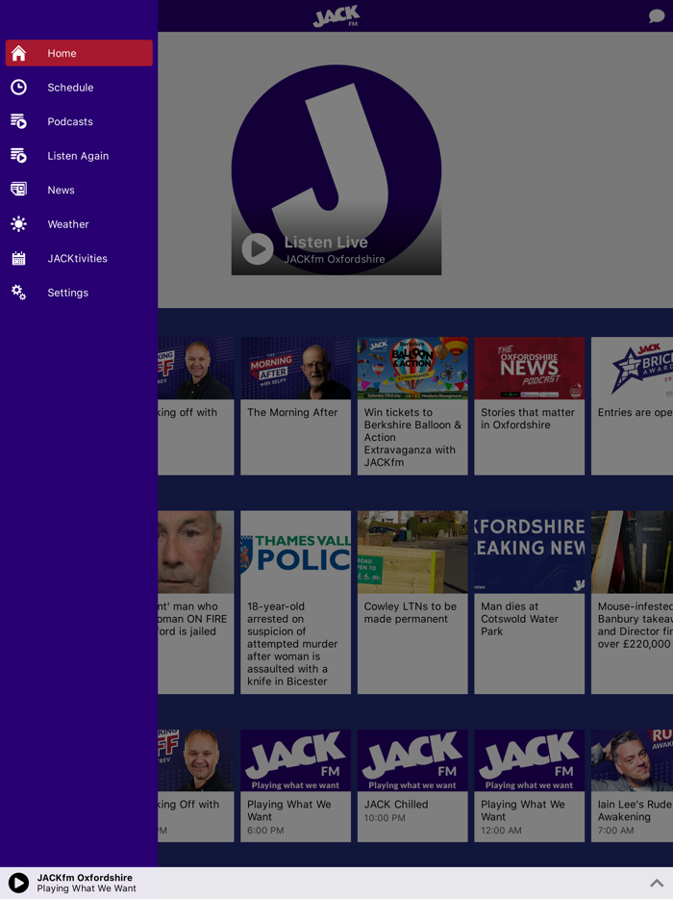Viewport: 673px width, 899px height.
Task: Select Playing What We Want 6:00 PM show
Action: (295, 785)
